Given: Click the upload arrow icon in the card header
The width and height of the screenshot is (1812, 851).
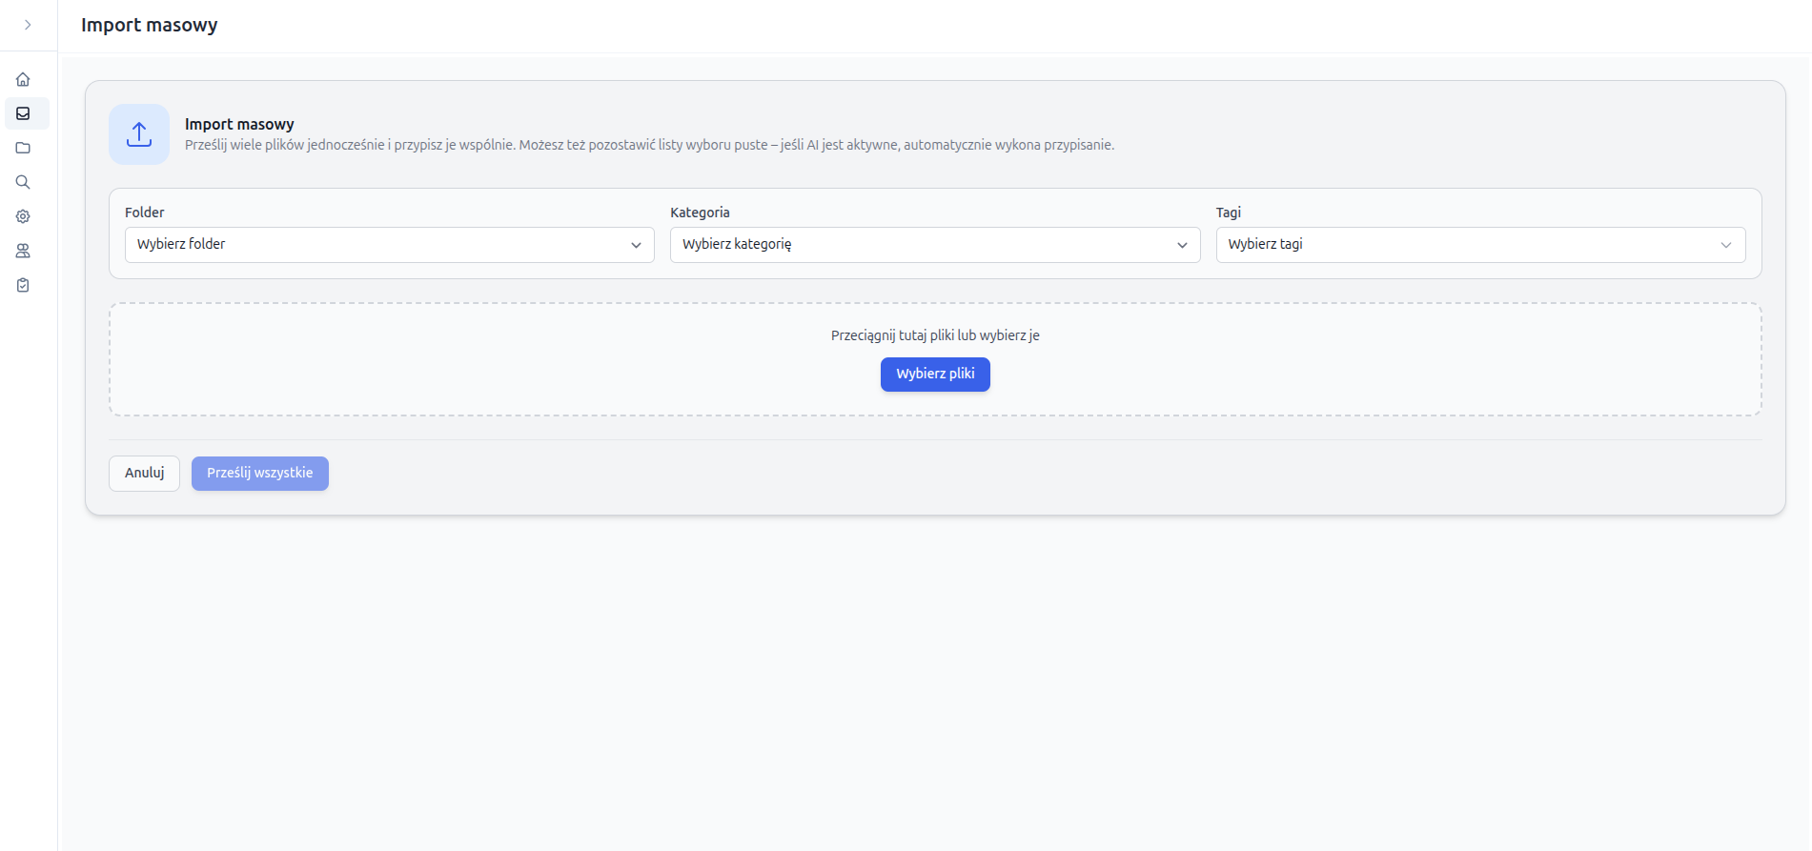Looking at the screenshot, I should click(139, 134).
